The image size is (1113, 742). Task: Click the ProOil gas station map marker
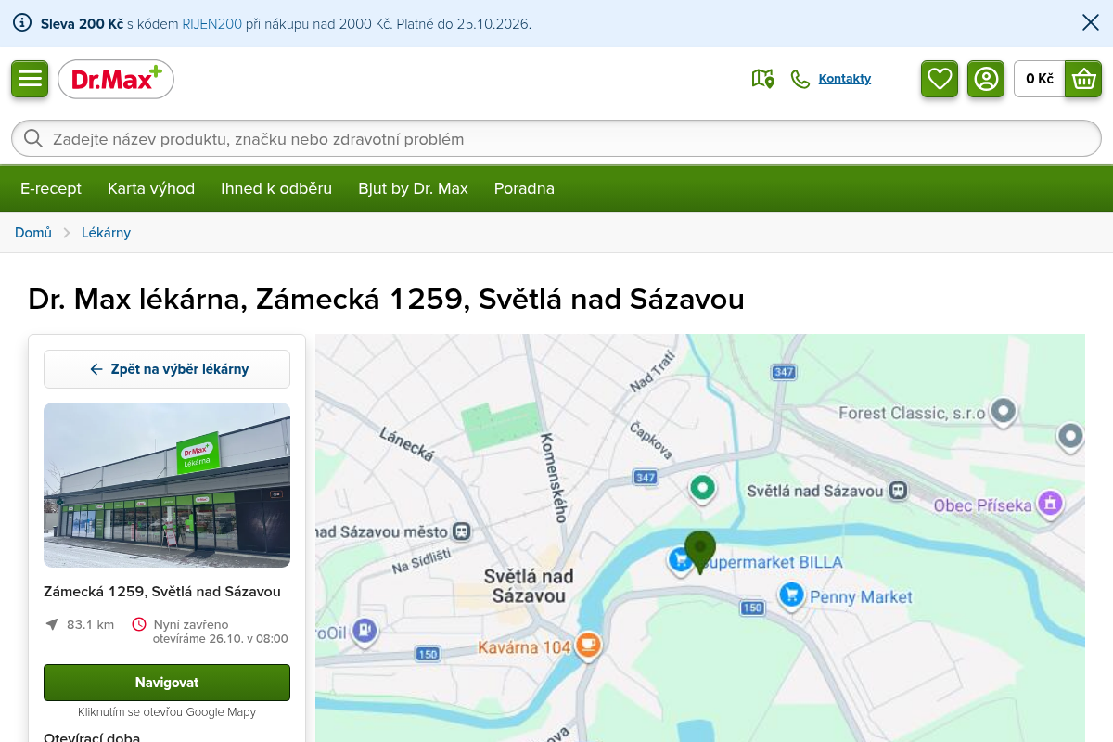point(365,632)
